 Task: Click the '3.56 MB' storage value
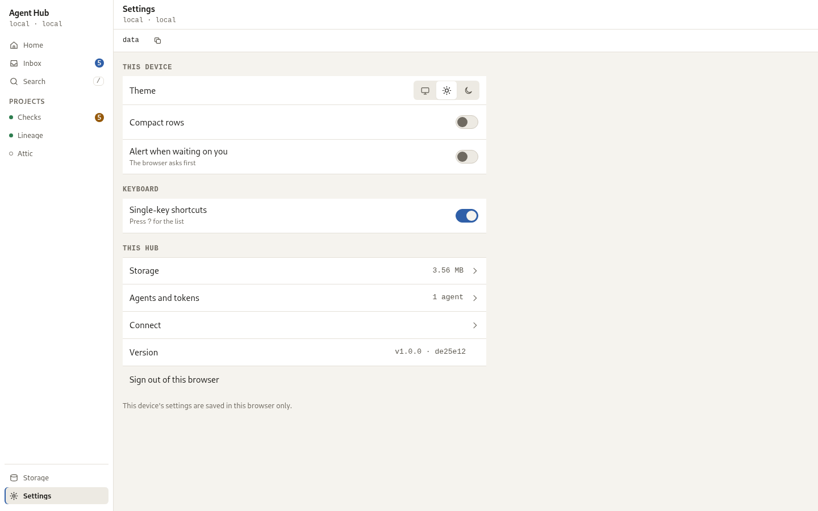tap(448, 271)
